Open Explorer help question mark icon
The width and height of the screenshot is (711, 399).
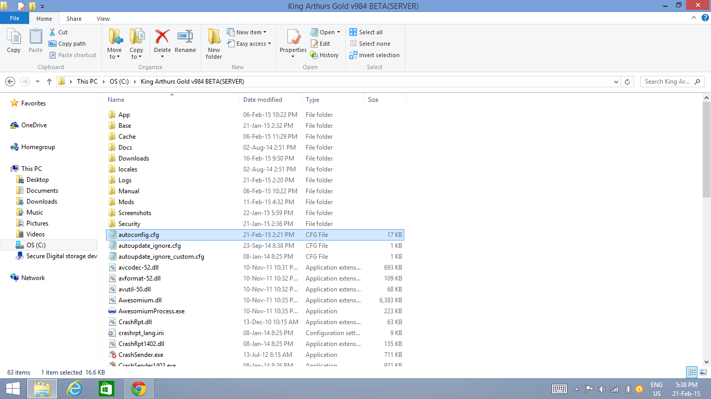click(x=704, y=18)
